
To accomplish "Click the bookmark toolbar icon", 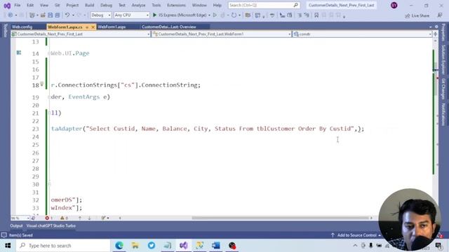I will point(316,15).
